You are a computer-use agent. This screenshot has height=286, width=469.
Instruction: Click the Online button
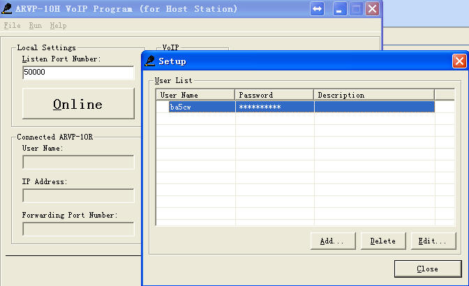[78, 104]
